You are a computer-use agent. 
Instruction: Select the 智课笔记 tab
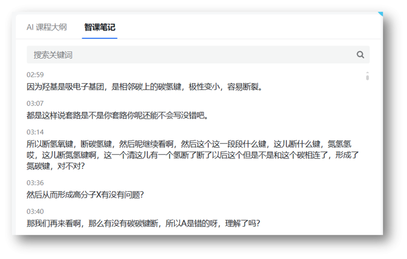click(x=100, y=27)
